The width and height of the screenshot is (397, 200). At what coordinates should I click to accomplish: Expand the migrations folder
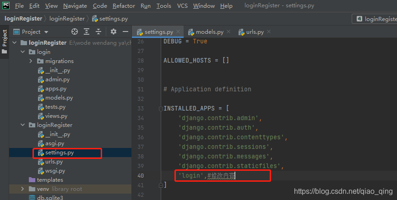31,61
